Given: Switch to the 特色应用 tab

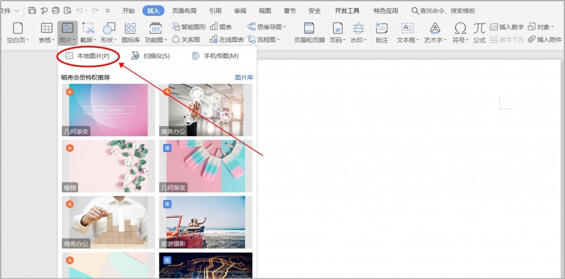Looking at the screenshot, I should point(386,11).
